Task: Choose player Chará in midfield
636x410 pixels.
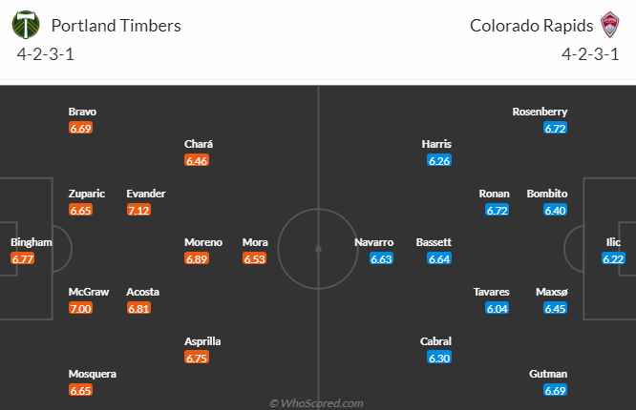Action: coord(199,144)
